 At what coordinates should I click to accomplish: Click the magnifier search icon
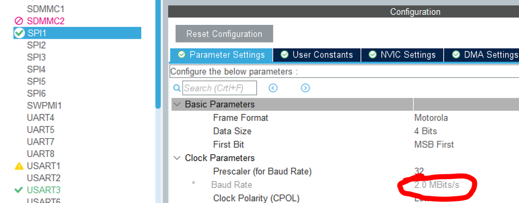[177, 88]
